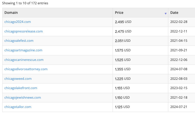
Task: Click the 1,355 USD price cell
Action: [x=123, y=69]
